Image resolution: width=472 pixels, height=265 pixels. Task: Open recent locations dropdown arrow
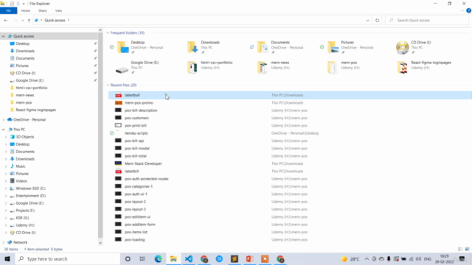tap(23, 21)
